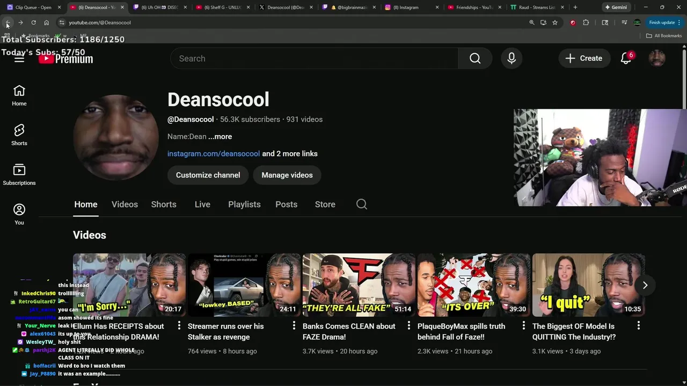Click the channel profile picture
687x386 pixels.
pos(115,137)
